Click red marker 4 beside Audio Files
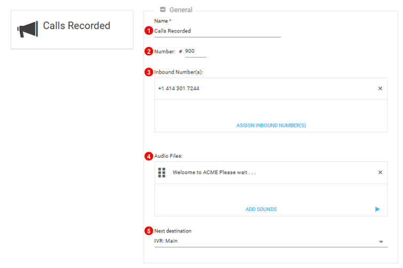 click(x=149, y=156)
